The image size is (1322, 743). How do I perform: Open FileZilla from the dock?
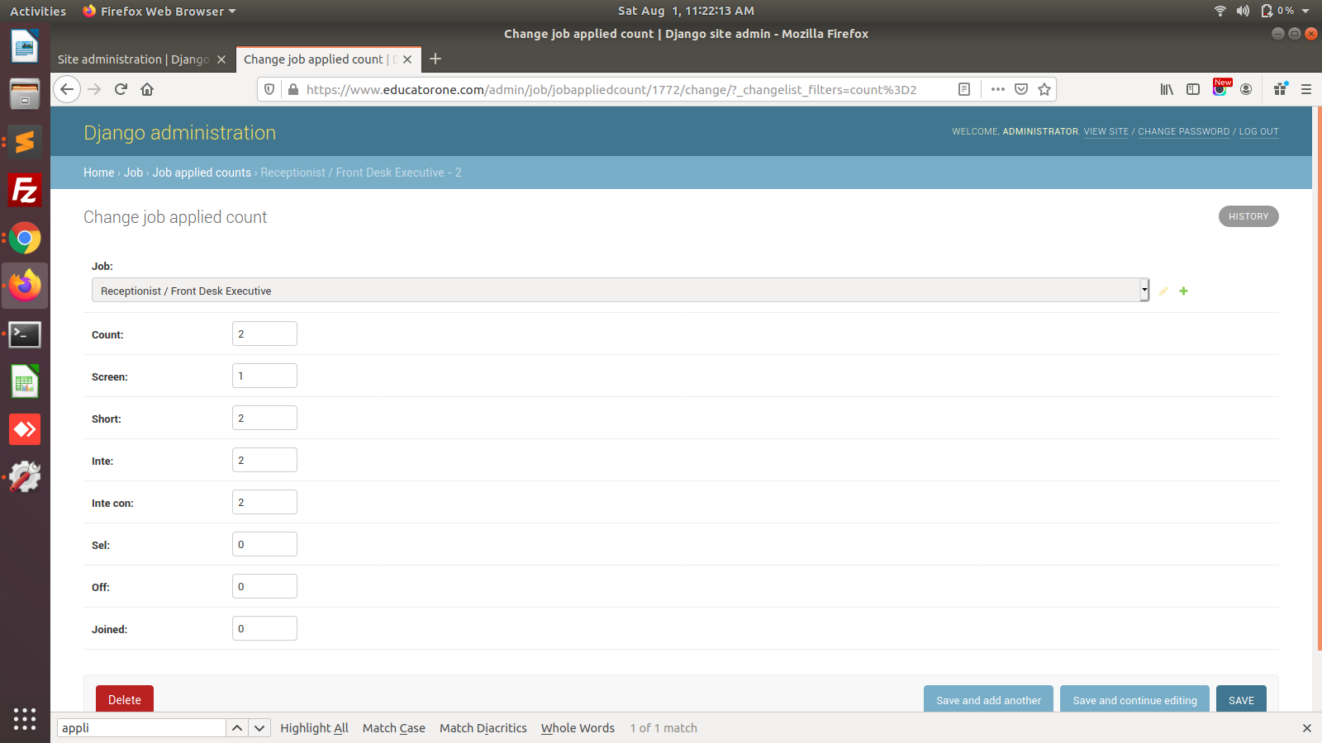[x=25, y=191]
